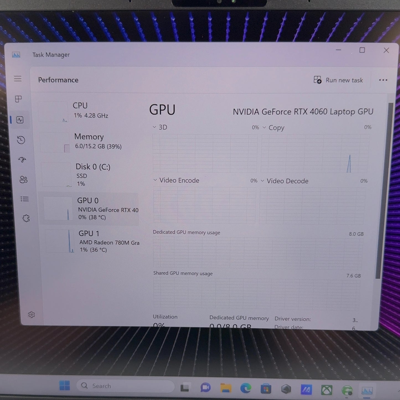Open the Xbox app from the taskbar
This screenshot has height=400, width=400.
pyautogui.click(x=327, y=390)
